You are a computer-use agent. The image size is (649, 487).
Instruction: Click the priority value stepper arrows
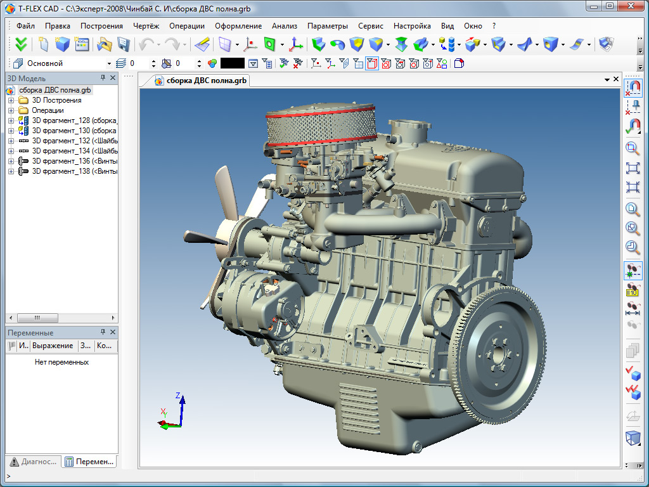tap(199, 63)
